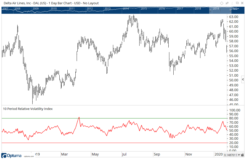
Task: Toggle the XY scale lock icon
Action: point(242,155)
